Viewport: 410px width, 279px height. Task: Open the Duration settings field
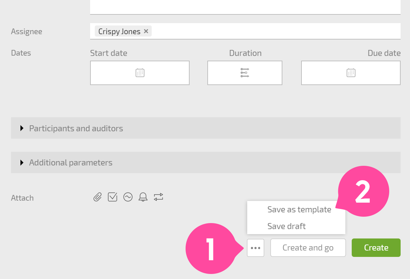pos(245,73)
